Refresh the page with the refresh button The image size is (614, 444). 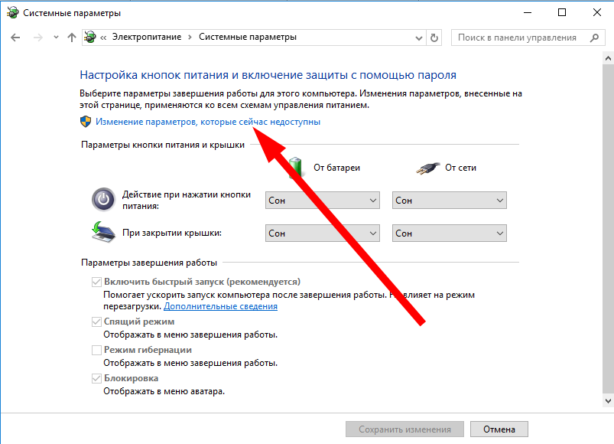point(434,38)
